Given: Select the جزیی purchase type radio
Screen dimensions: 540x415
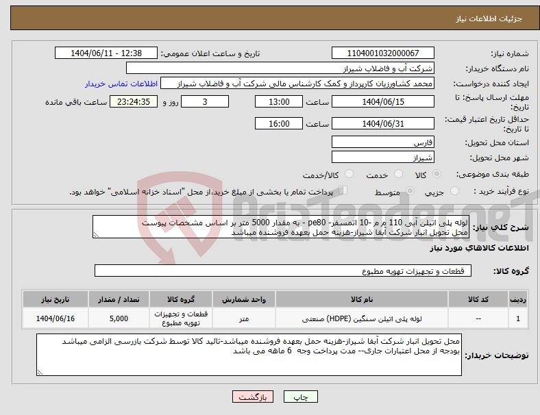Looking at the screenshot, I should [454, 191].
